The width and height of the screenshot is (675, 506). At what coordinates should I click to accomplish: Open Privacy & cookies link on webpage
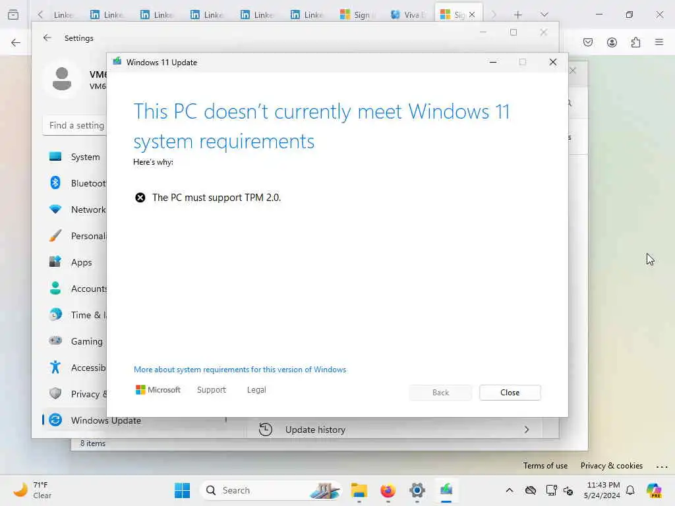(x=611, y=466)
